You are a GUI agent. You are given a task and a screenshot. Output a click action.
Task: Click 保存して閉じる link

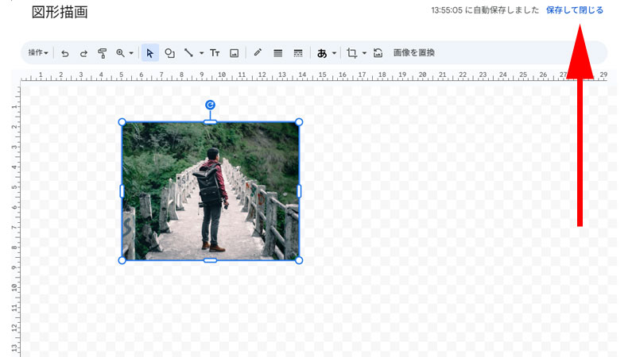(x=574, y=10)
